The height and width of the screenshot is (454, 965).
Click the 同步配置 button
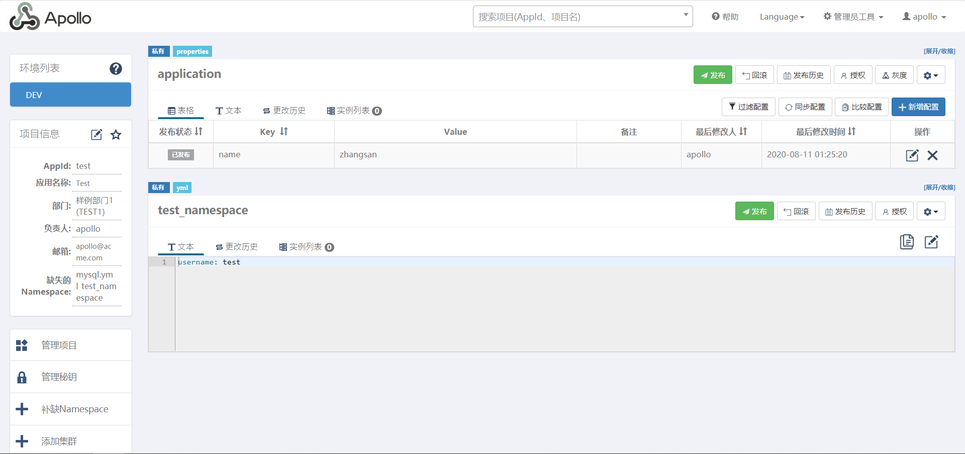tap(805, 107)
